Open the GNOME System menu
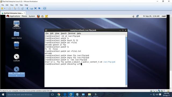 [x=32, y=16]
